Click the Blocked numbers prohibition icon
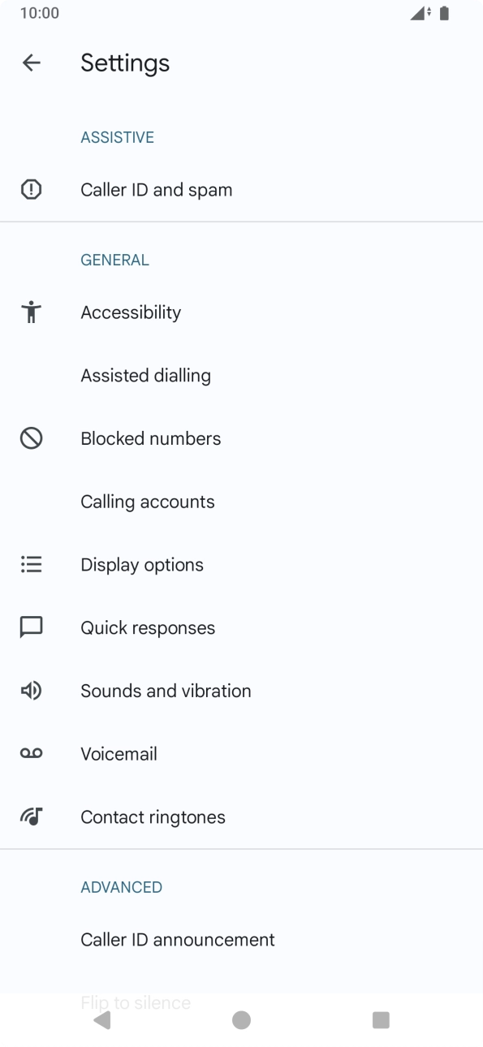 31,437
